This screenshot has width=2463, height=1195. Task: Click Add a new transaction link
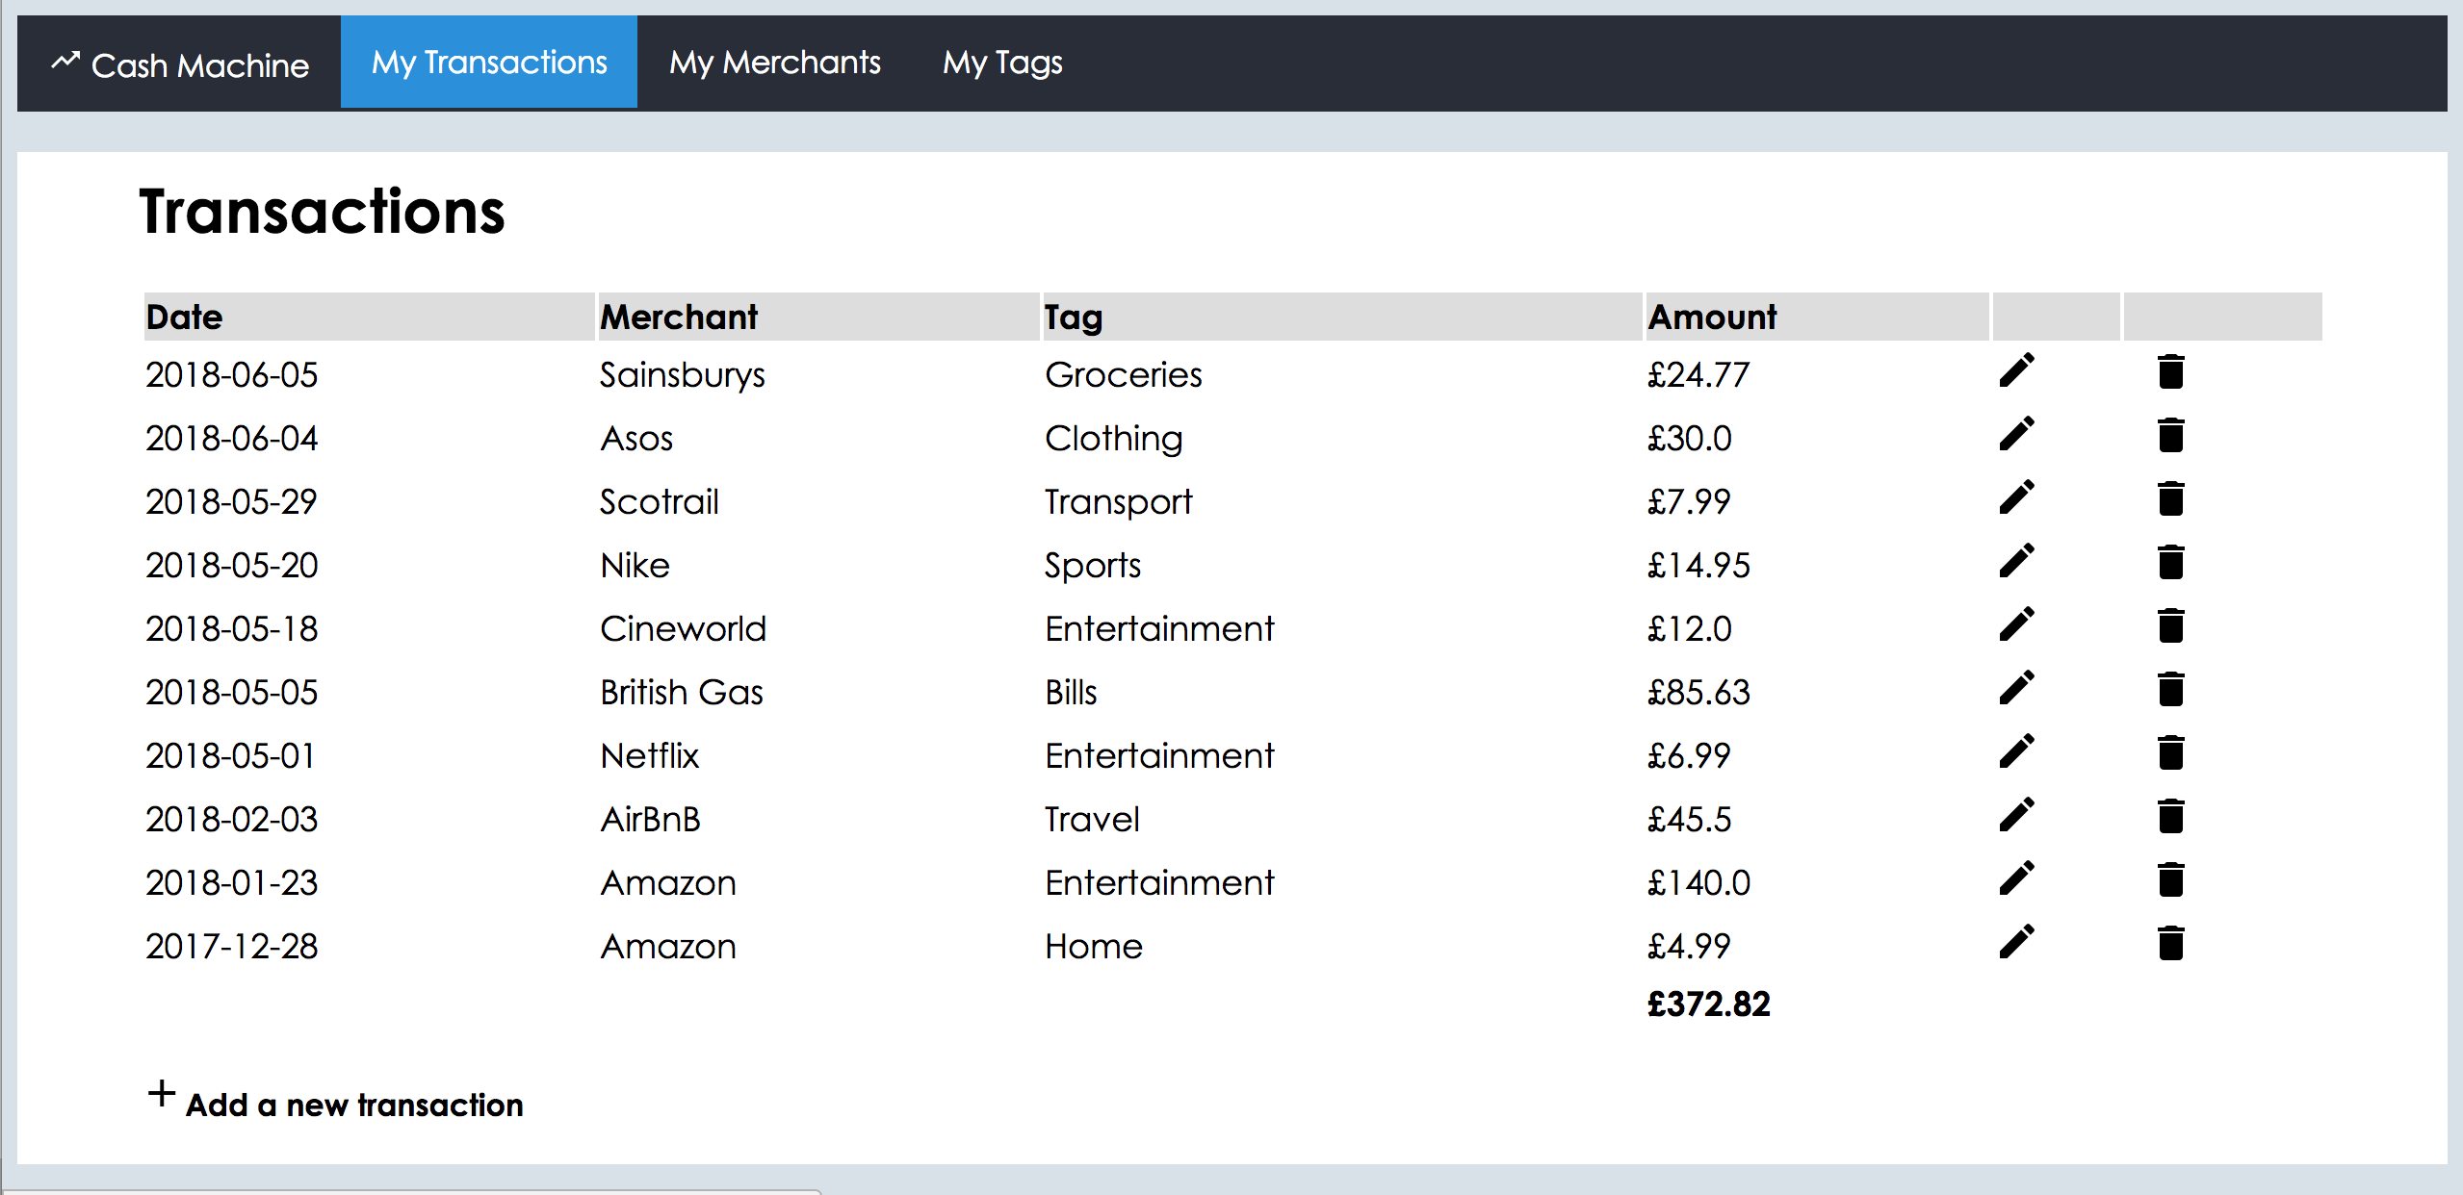[354, 1105]
